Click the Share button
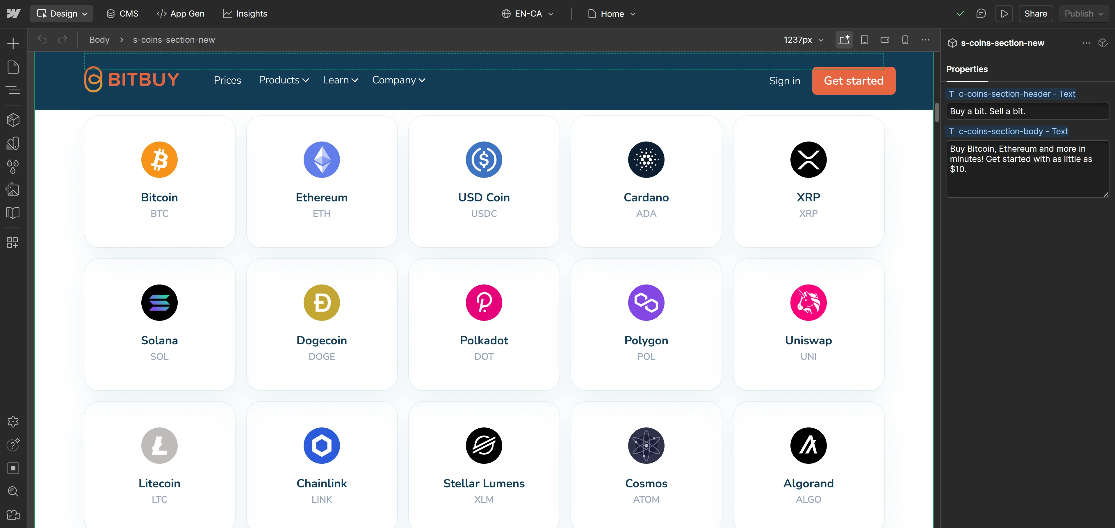Screen dimensions: 1115x528 pyautogui.click(x=1035, y=13)
